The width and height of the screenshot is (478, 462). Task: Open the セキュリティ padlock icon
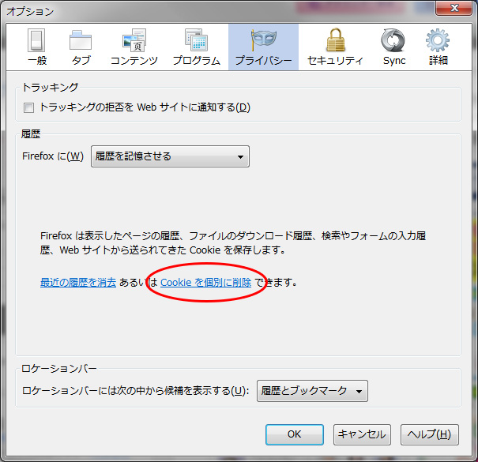[x=335, y=40]
